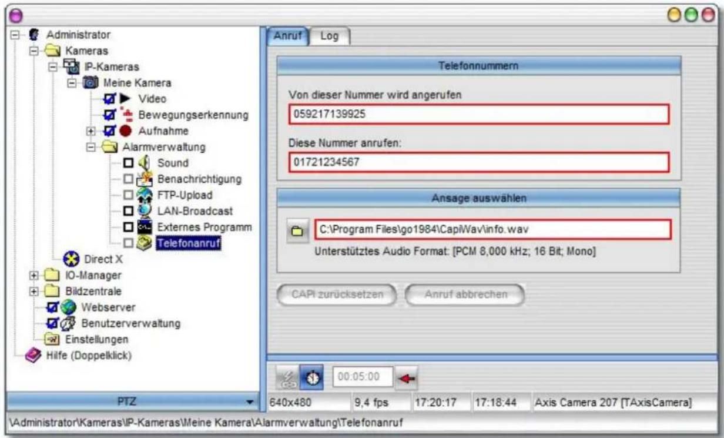Click the Meine Kamera camera icon

click(x=90, y=83)
